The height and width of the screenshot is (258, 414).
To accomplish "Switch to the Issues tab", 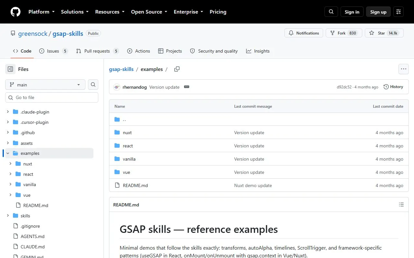I will point(53,51).
